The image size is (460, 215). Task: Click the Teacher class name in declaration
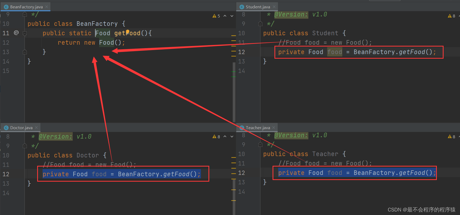click(x=325, y=154)
